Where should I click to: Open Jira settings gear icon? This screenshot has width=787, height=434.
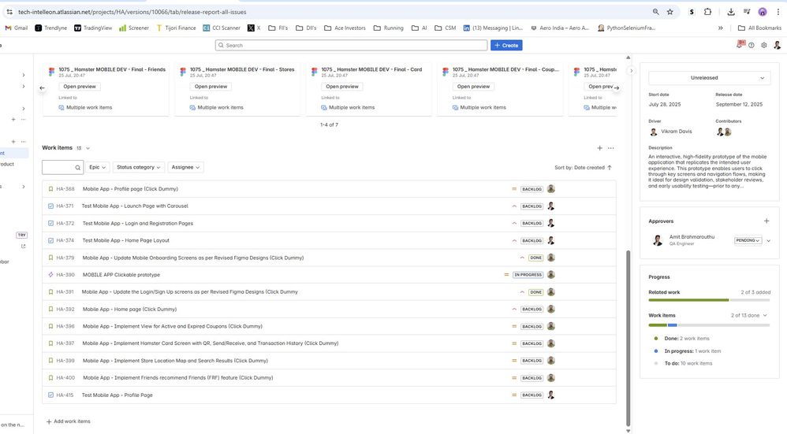coord(764,45)
